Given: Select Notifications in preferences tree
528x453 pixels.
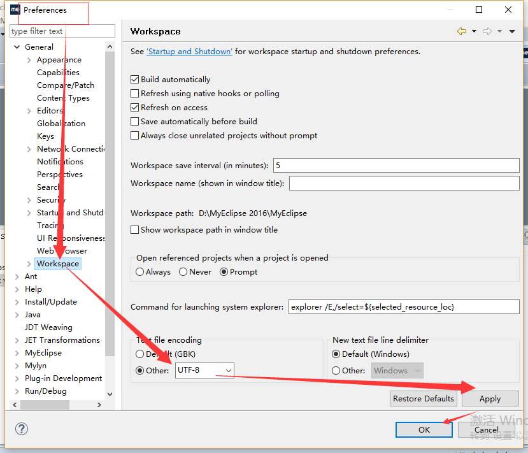Looking at the screenshot, I should pyautogui.click(x=60, y=162).
